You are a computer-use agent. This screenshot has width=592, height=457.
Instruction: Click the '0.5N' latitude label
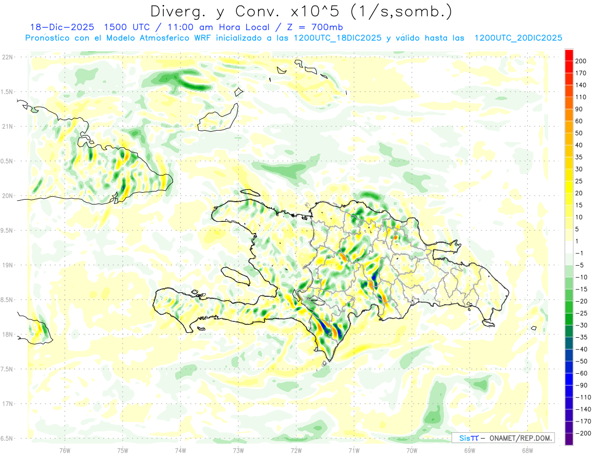coord(7,161)
